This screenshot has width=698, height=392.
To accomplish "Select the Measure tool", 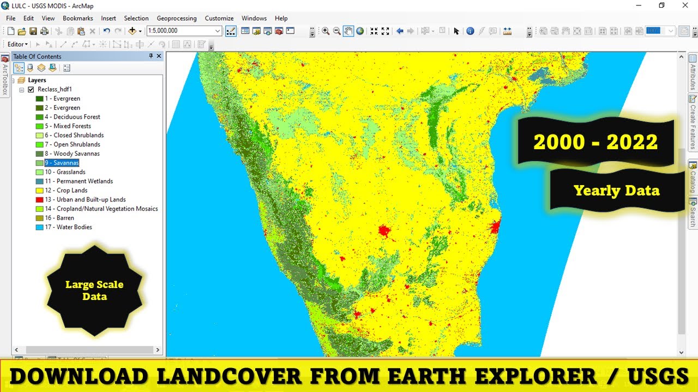I will click(507, 32).
